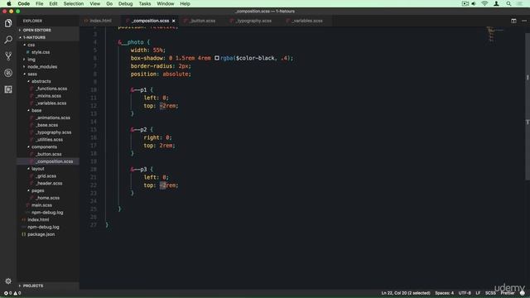Collapse the base folder
530x298 pixels.
48,110
